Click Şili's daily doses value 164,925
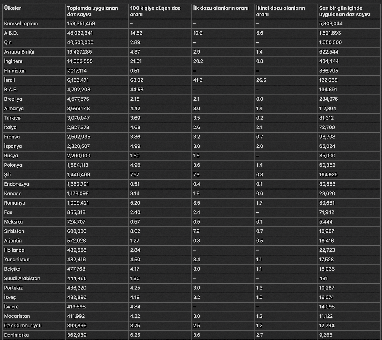This screenshot has width=382, height=340. click(328, 175)
